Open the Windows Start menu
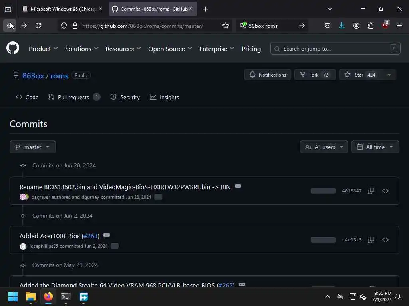Image resolution: width=409 pixels, height=306 pixels. (x=13, y=296)
